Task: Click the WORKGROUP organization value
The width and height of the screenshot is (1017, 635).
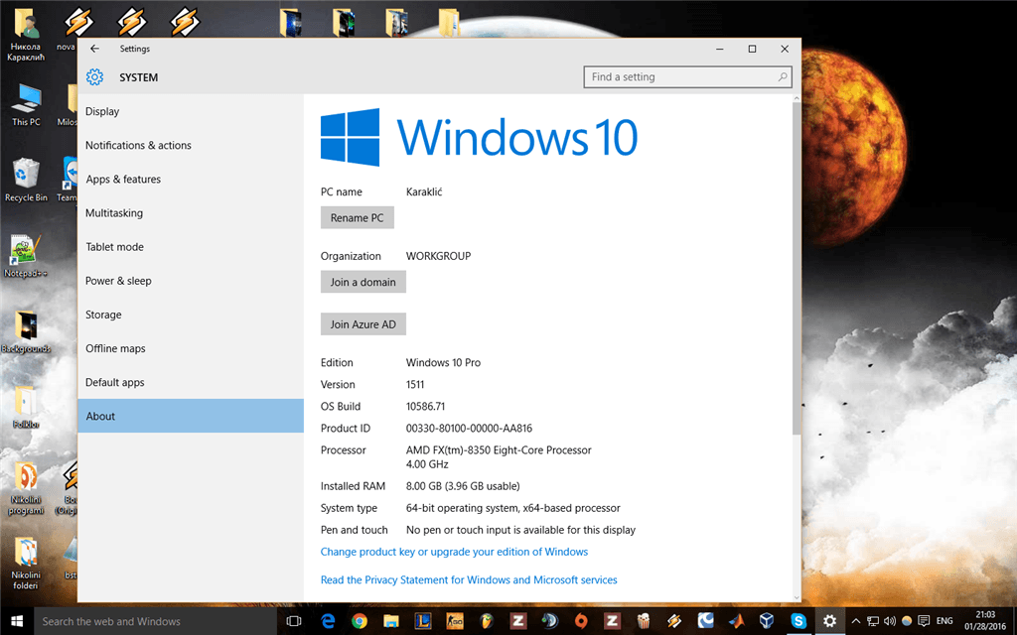Action: tap(438, 256)
